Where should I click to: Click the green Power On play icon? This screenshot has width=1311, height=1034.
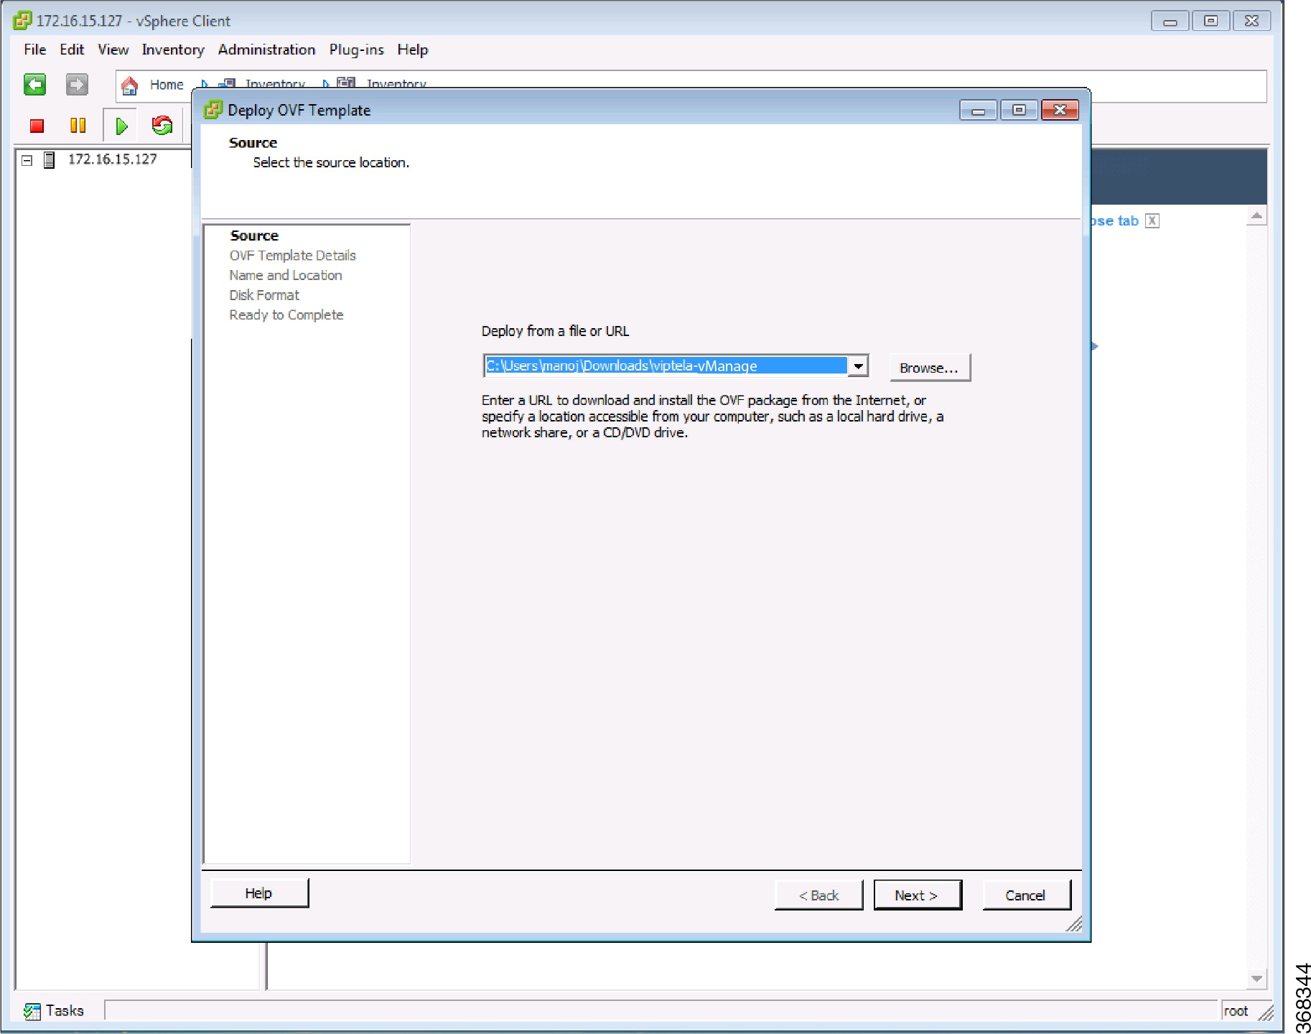tap(121, 126)
